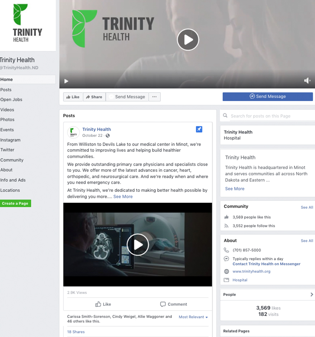315x337 pixels.
Task: View the 18 Shares link
Action: point(76,332)
